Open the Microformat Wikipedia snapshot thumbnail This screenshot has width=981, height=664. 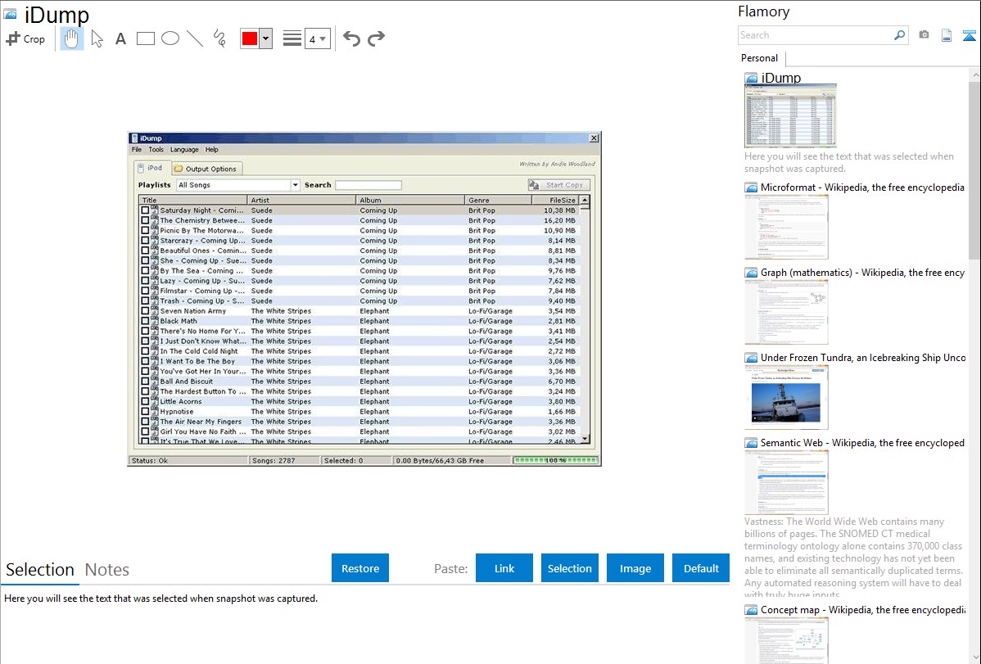(x=786, y=227)
